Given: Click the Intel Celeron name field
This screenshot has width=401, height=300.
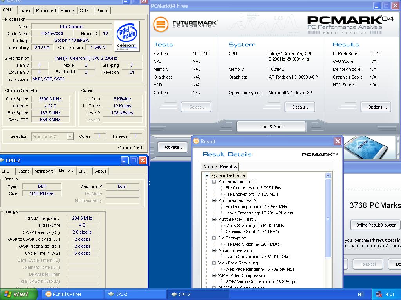Looking at the screenshot, I should (x=71, y=27).
